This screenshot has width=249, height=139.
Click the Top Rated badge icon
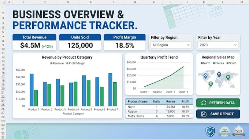click(x=224, y=132)
